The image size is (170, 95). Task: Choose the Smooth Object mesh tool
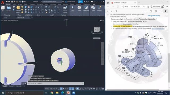[x=18, y=9]
